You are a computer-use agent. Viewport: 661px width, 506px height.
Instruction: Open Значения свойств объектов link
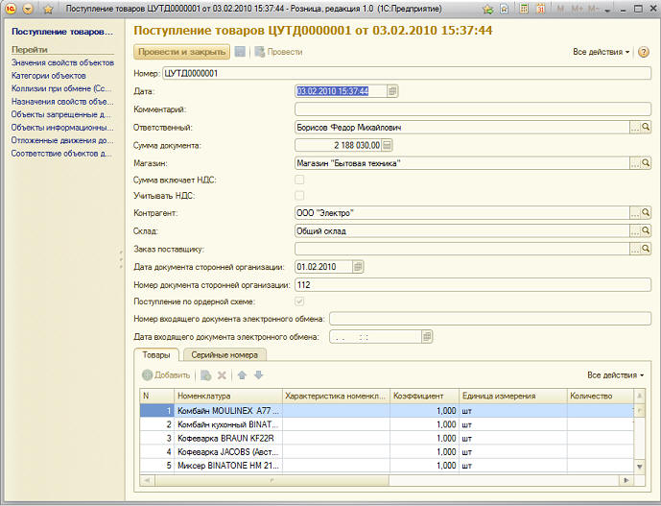(x=62, y=62)
